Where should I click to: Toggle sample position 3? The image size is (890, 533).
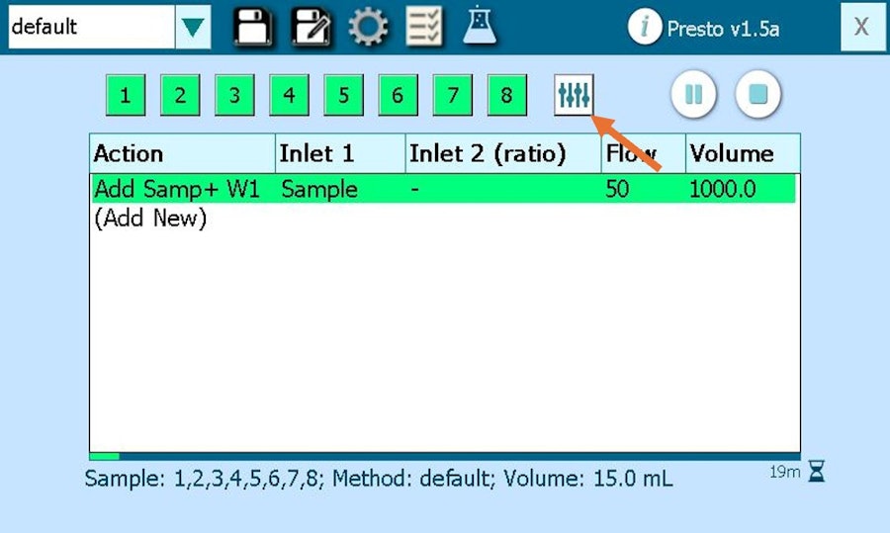pos(234,95)
